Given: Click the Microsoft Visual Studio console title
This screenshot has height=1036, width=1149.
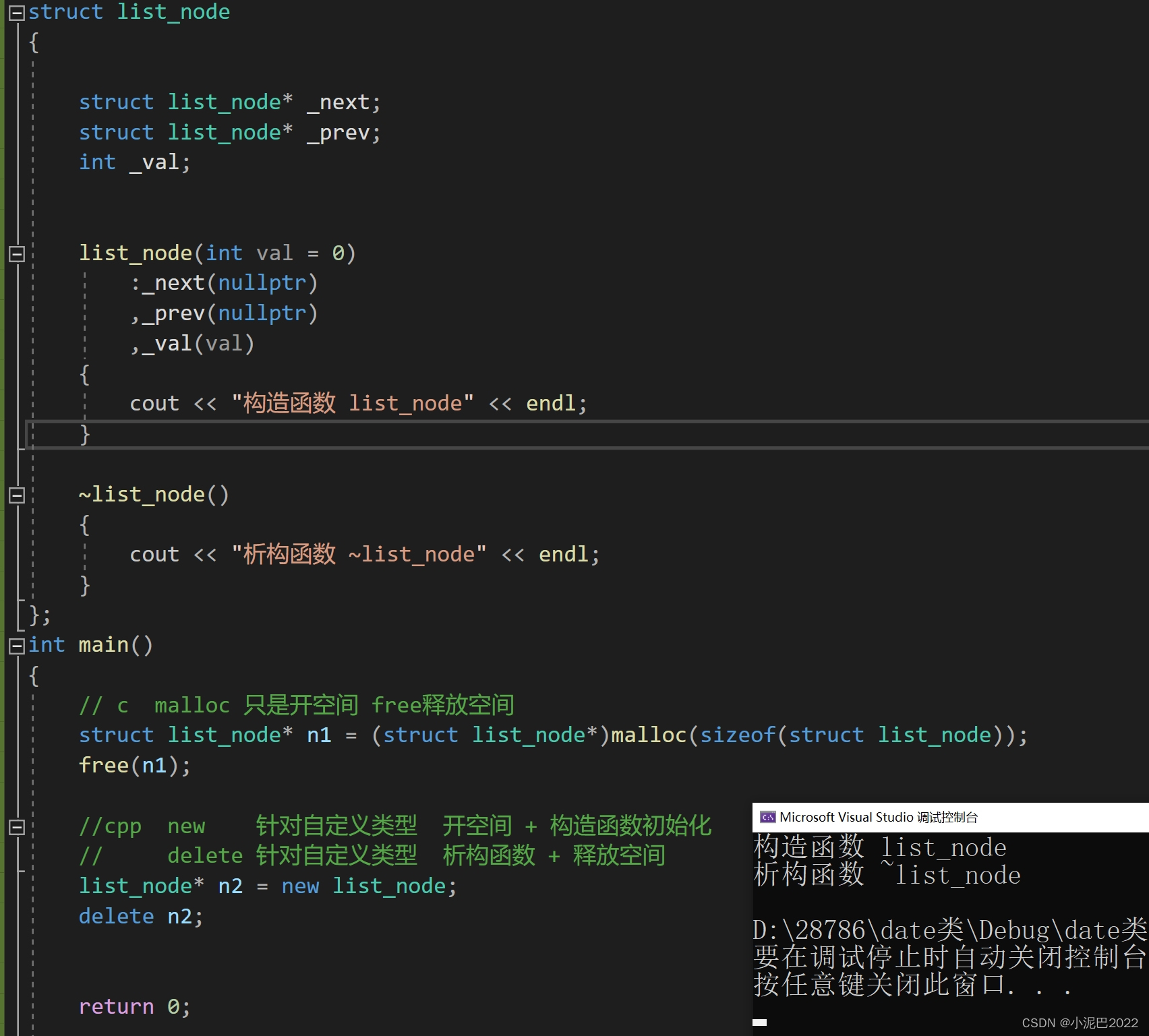Looking at the screenshot, I should pyautogui.click(x=879, y=817).
